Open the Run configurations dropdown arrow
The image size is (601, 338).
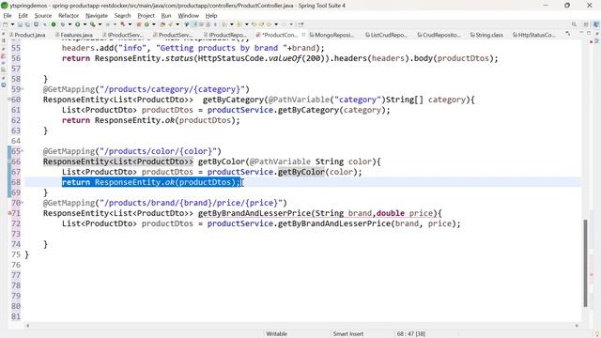click(x=85, y=24)
